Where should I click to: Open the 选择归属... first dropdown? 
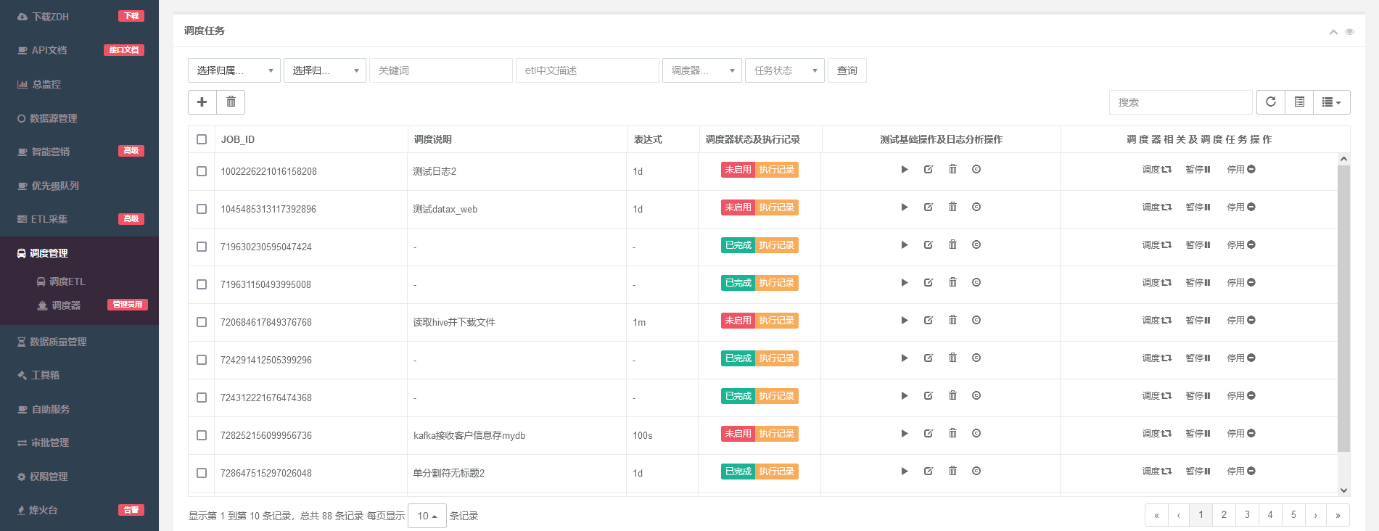pyautogui.click(x=234, y=70)
